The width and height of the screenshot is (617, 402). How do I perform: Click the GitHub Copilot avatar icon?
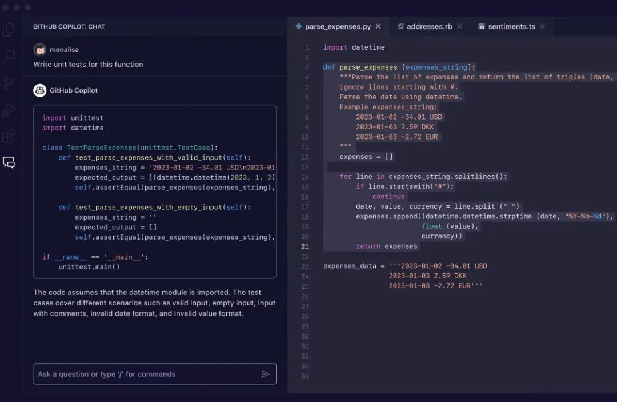pyautogui.click(x=40, y=90)
